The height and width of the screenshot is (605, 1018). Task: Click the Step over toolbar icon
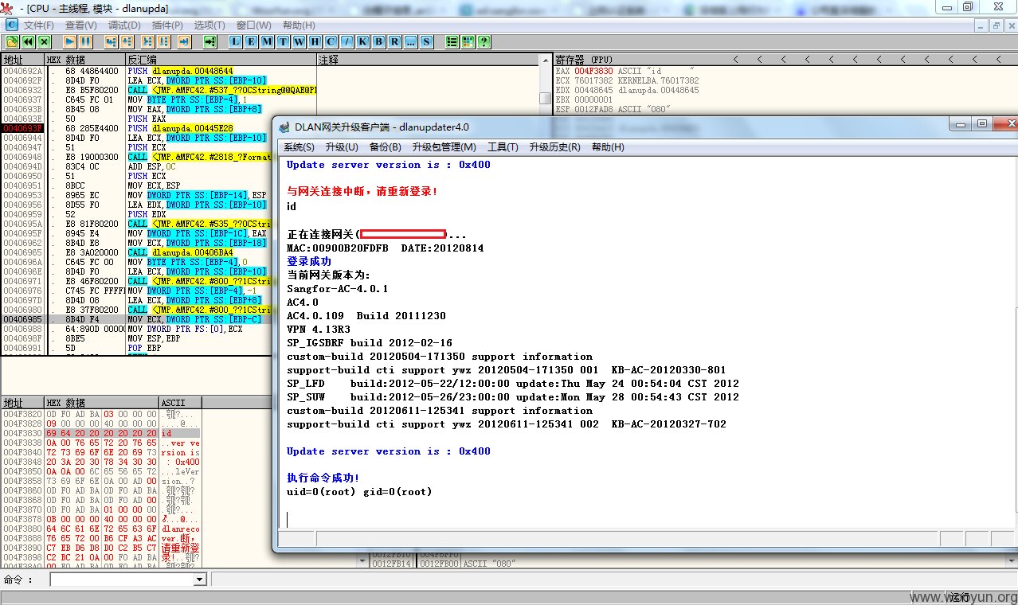(x=127, y=41)
